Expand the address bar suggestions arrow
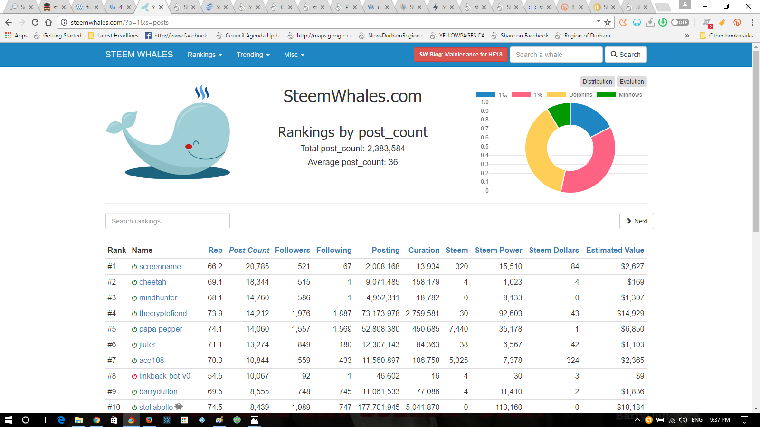Viewport: 760px width, 427px height. tap(598, 22)
